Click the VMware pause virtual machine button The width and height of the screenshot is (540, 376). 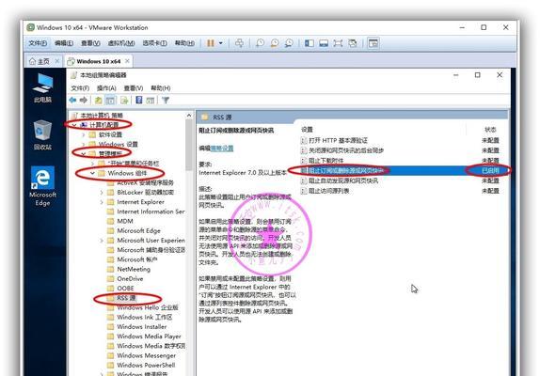(210, 43)
